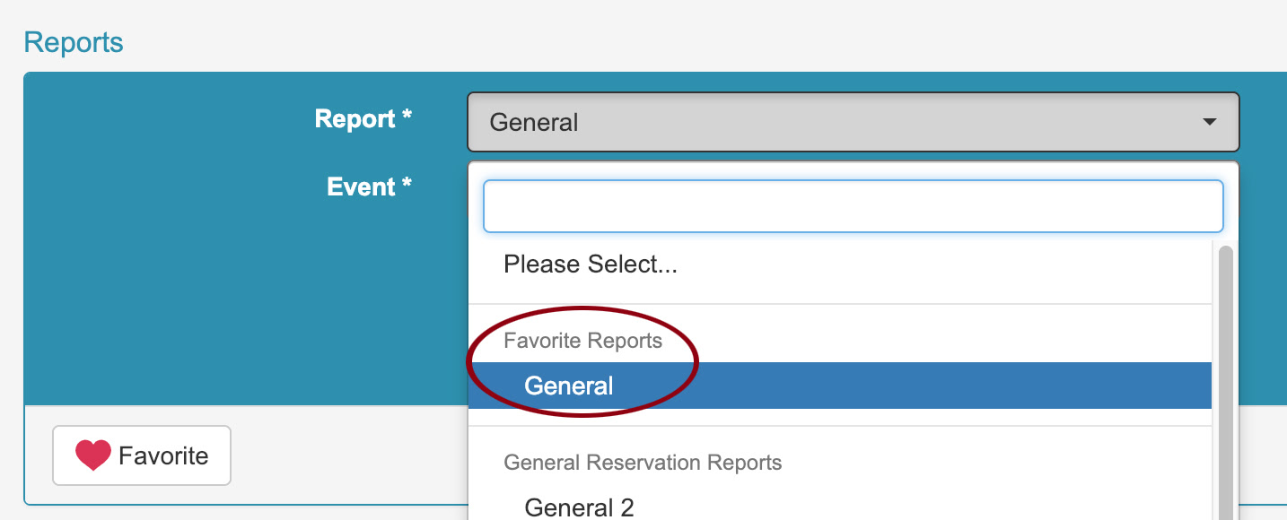Mark report with the Favorite button
1287x520 pixels.
coord(142,455)
